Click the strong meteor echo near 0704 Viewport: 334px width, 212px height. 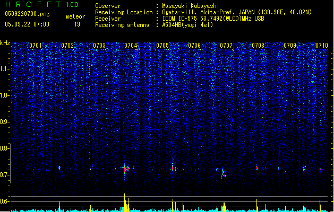point(126,169)
